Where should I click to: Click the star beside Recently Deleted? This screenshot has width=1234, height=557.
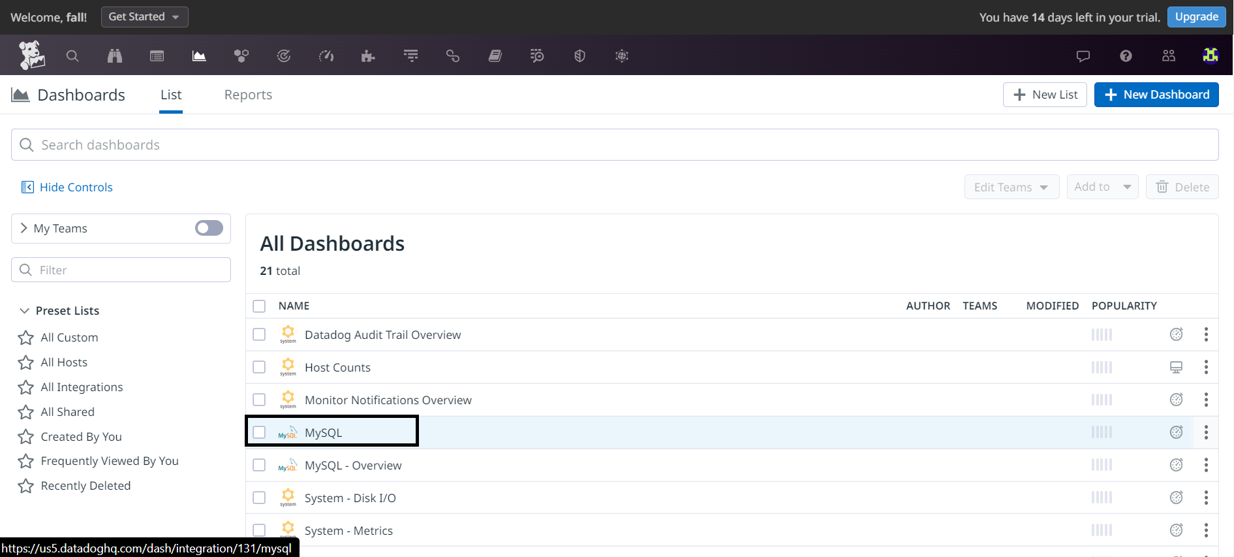(26, 486)
